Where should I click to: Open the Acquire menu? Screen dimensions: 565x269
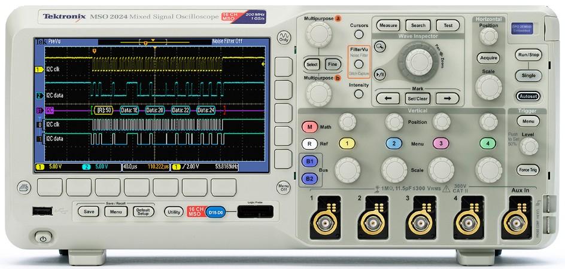(488, 58)
